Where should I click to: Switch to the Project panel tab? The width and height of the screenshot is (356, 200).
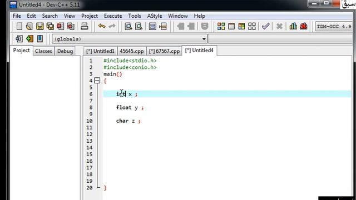(x=21, y=51)
